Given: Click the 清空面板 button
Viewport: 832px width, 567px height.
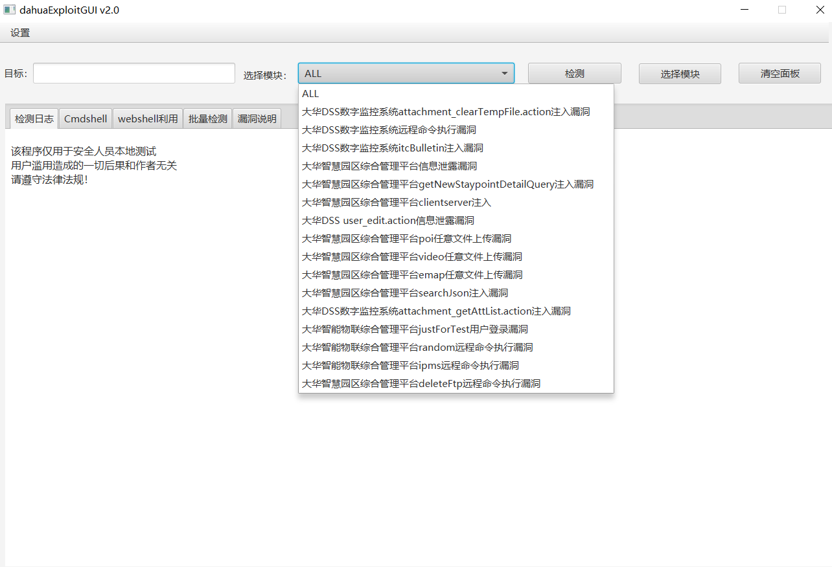Looking at the screenshot, I should click(780, 73).
